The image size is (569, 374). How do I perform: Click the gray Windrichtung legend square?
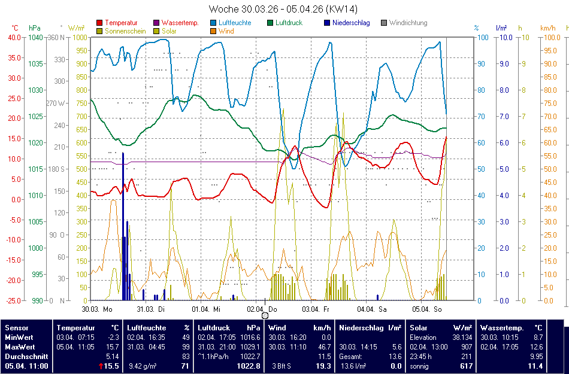tap(384, 23)
